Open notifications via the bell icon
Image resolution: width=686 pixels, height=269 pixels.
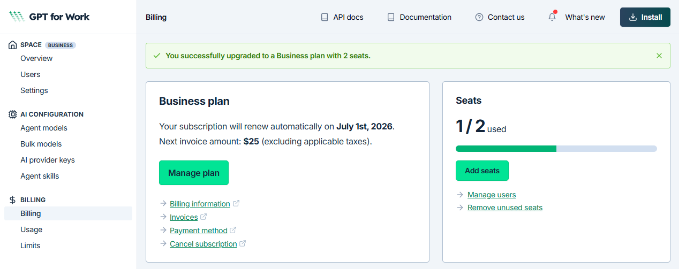(552, 17)
